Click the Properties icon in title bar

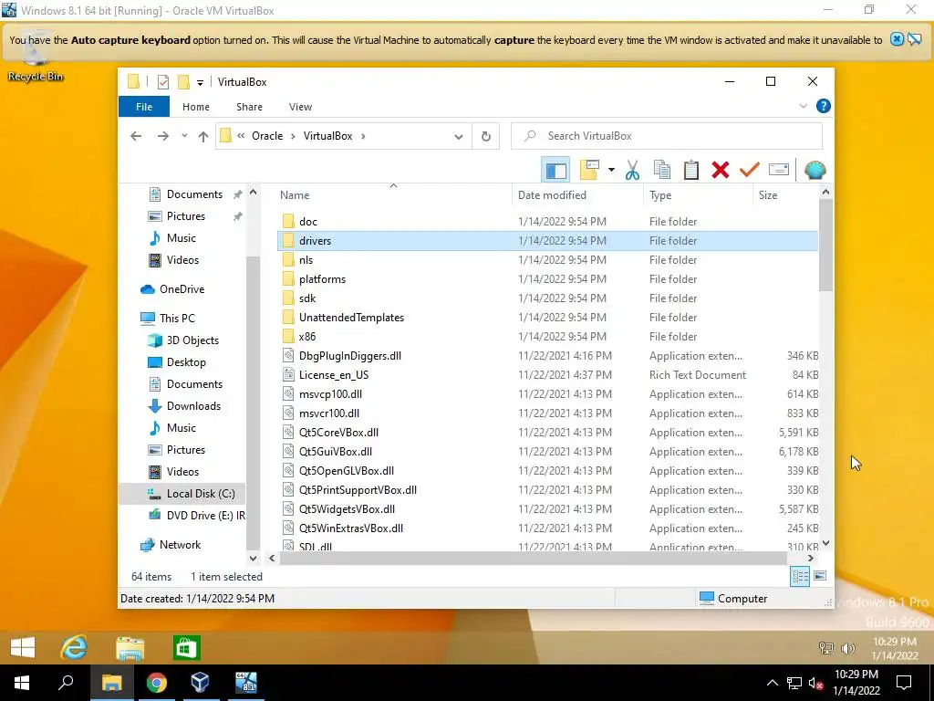coord(162,82)
